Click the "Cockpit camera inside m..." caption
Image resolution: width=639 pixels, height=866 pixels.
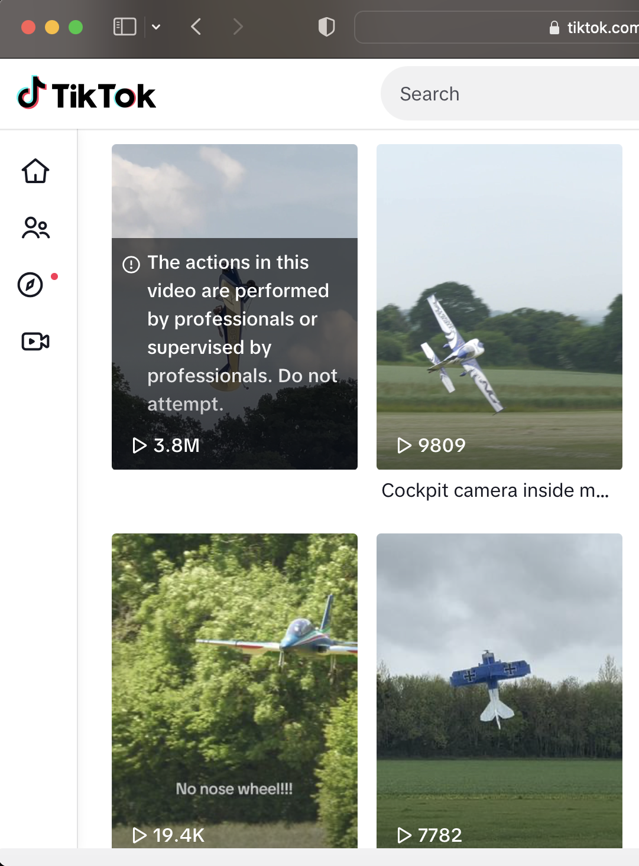tap(495, 490)
